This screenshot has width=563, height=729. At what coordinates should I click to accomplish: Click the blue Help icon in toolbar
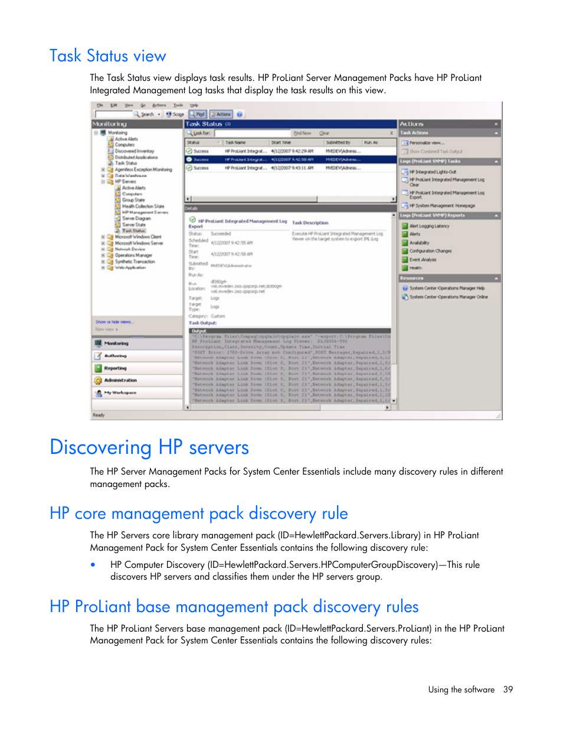[x=240, y=115]
